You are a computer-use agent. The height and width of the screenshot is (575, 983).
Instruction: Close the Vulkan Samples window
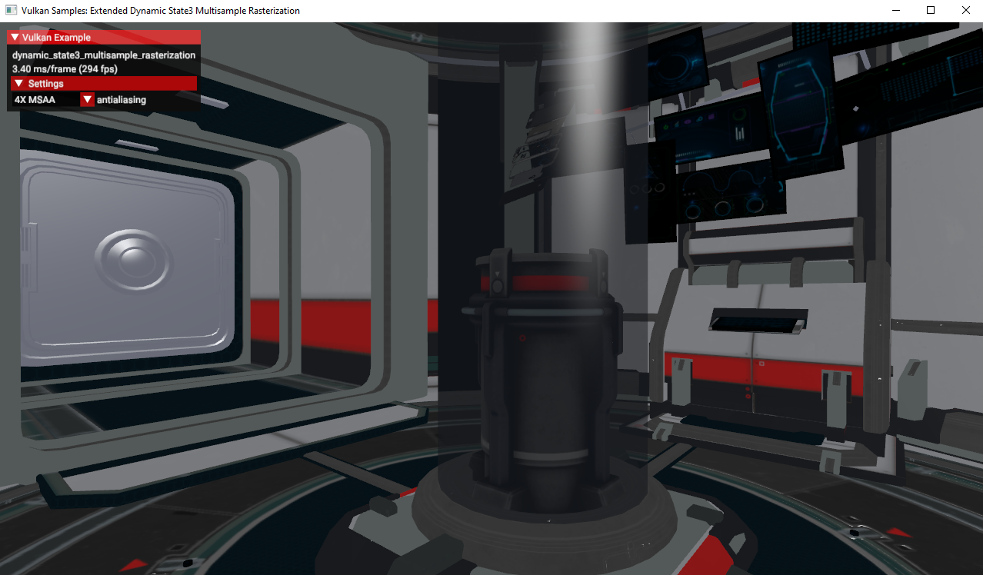[965, 11]
